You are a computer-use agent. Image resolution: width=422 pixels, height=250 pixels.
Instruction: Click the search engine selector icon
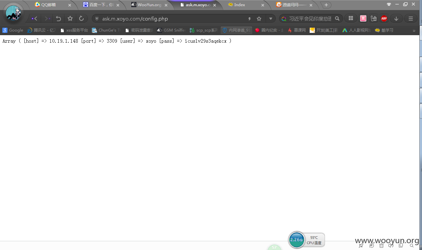(x=284, y=19)
